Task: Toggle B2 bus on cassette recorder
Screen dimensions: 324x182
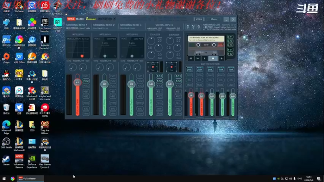Action: pos(230,54)
